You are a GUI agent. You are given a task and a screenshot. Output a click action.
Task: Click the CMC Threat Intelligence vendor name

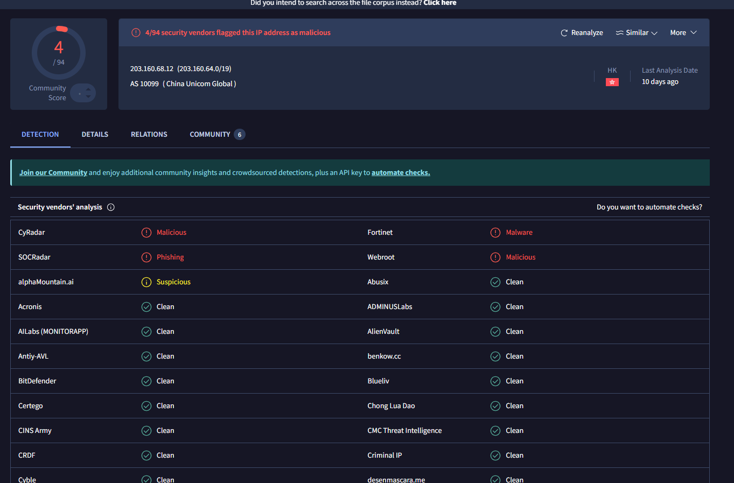coord(404,431)
